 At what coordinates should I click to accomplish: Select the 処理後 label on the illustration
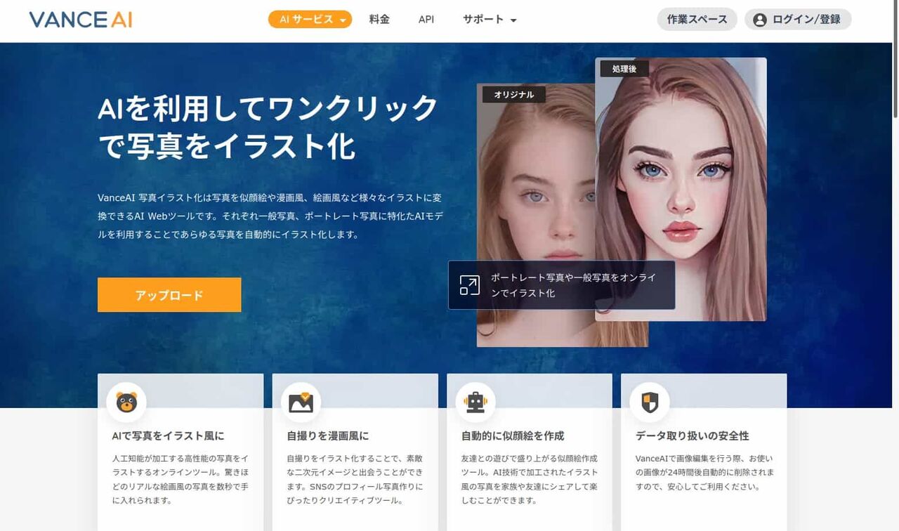(623, 68)
